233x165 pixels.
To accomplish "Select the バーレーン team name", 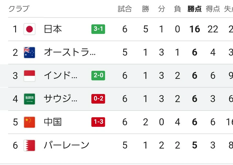I will pos(67,145).
